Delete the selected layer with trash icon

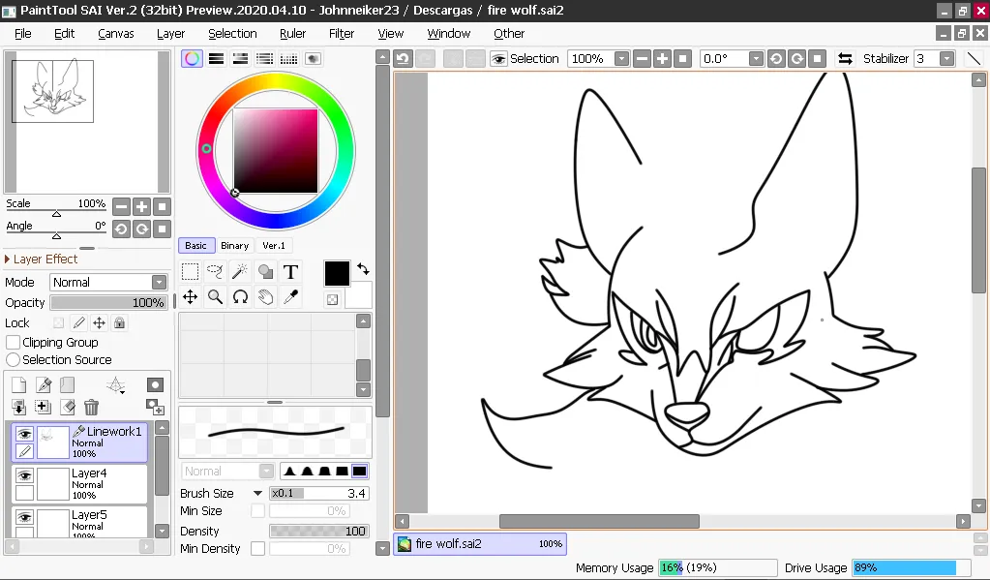coord(92,407)
